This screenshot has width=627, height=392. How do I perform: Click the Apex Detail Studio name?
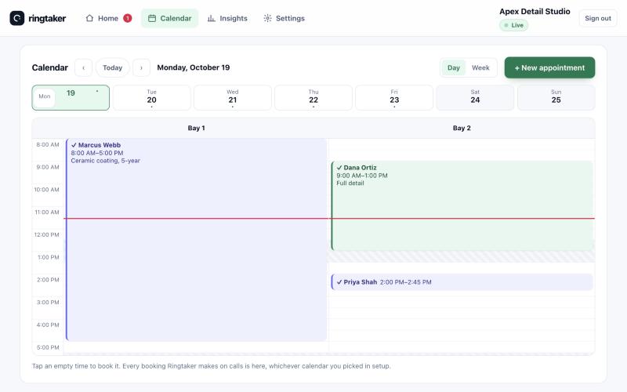(535, 11)
